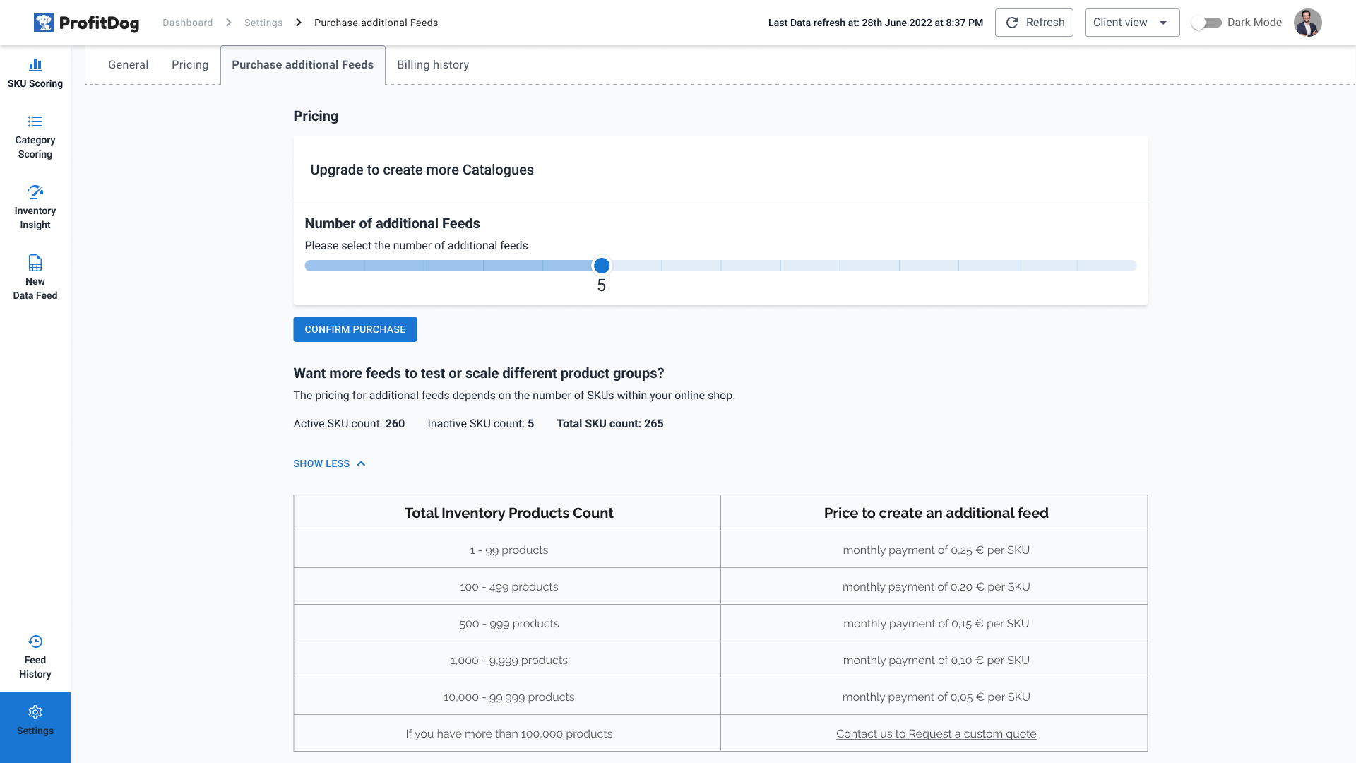This screenshot has height=763, width=1356.
Task: Click the 0,10 € per SKU price cell
Action: click(934, 660)
